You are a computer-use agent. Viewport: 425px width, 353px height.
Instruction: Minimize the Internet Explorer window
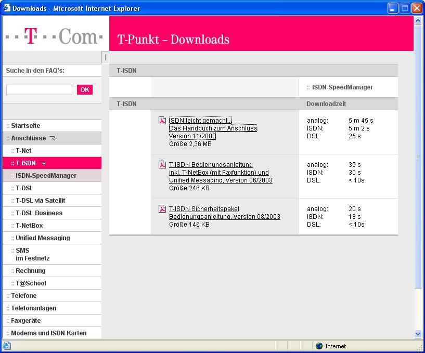[x=392, y=8]
